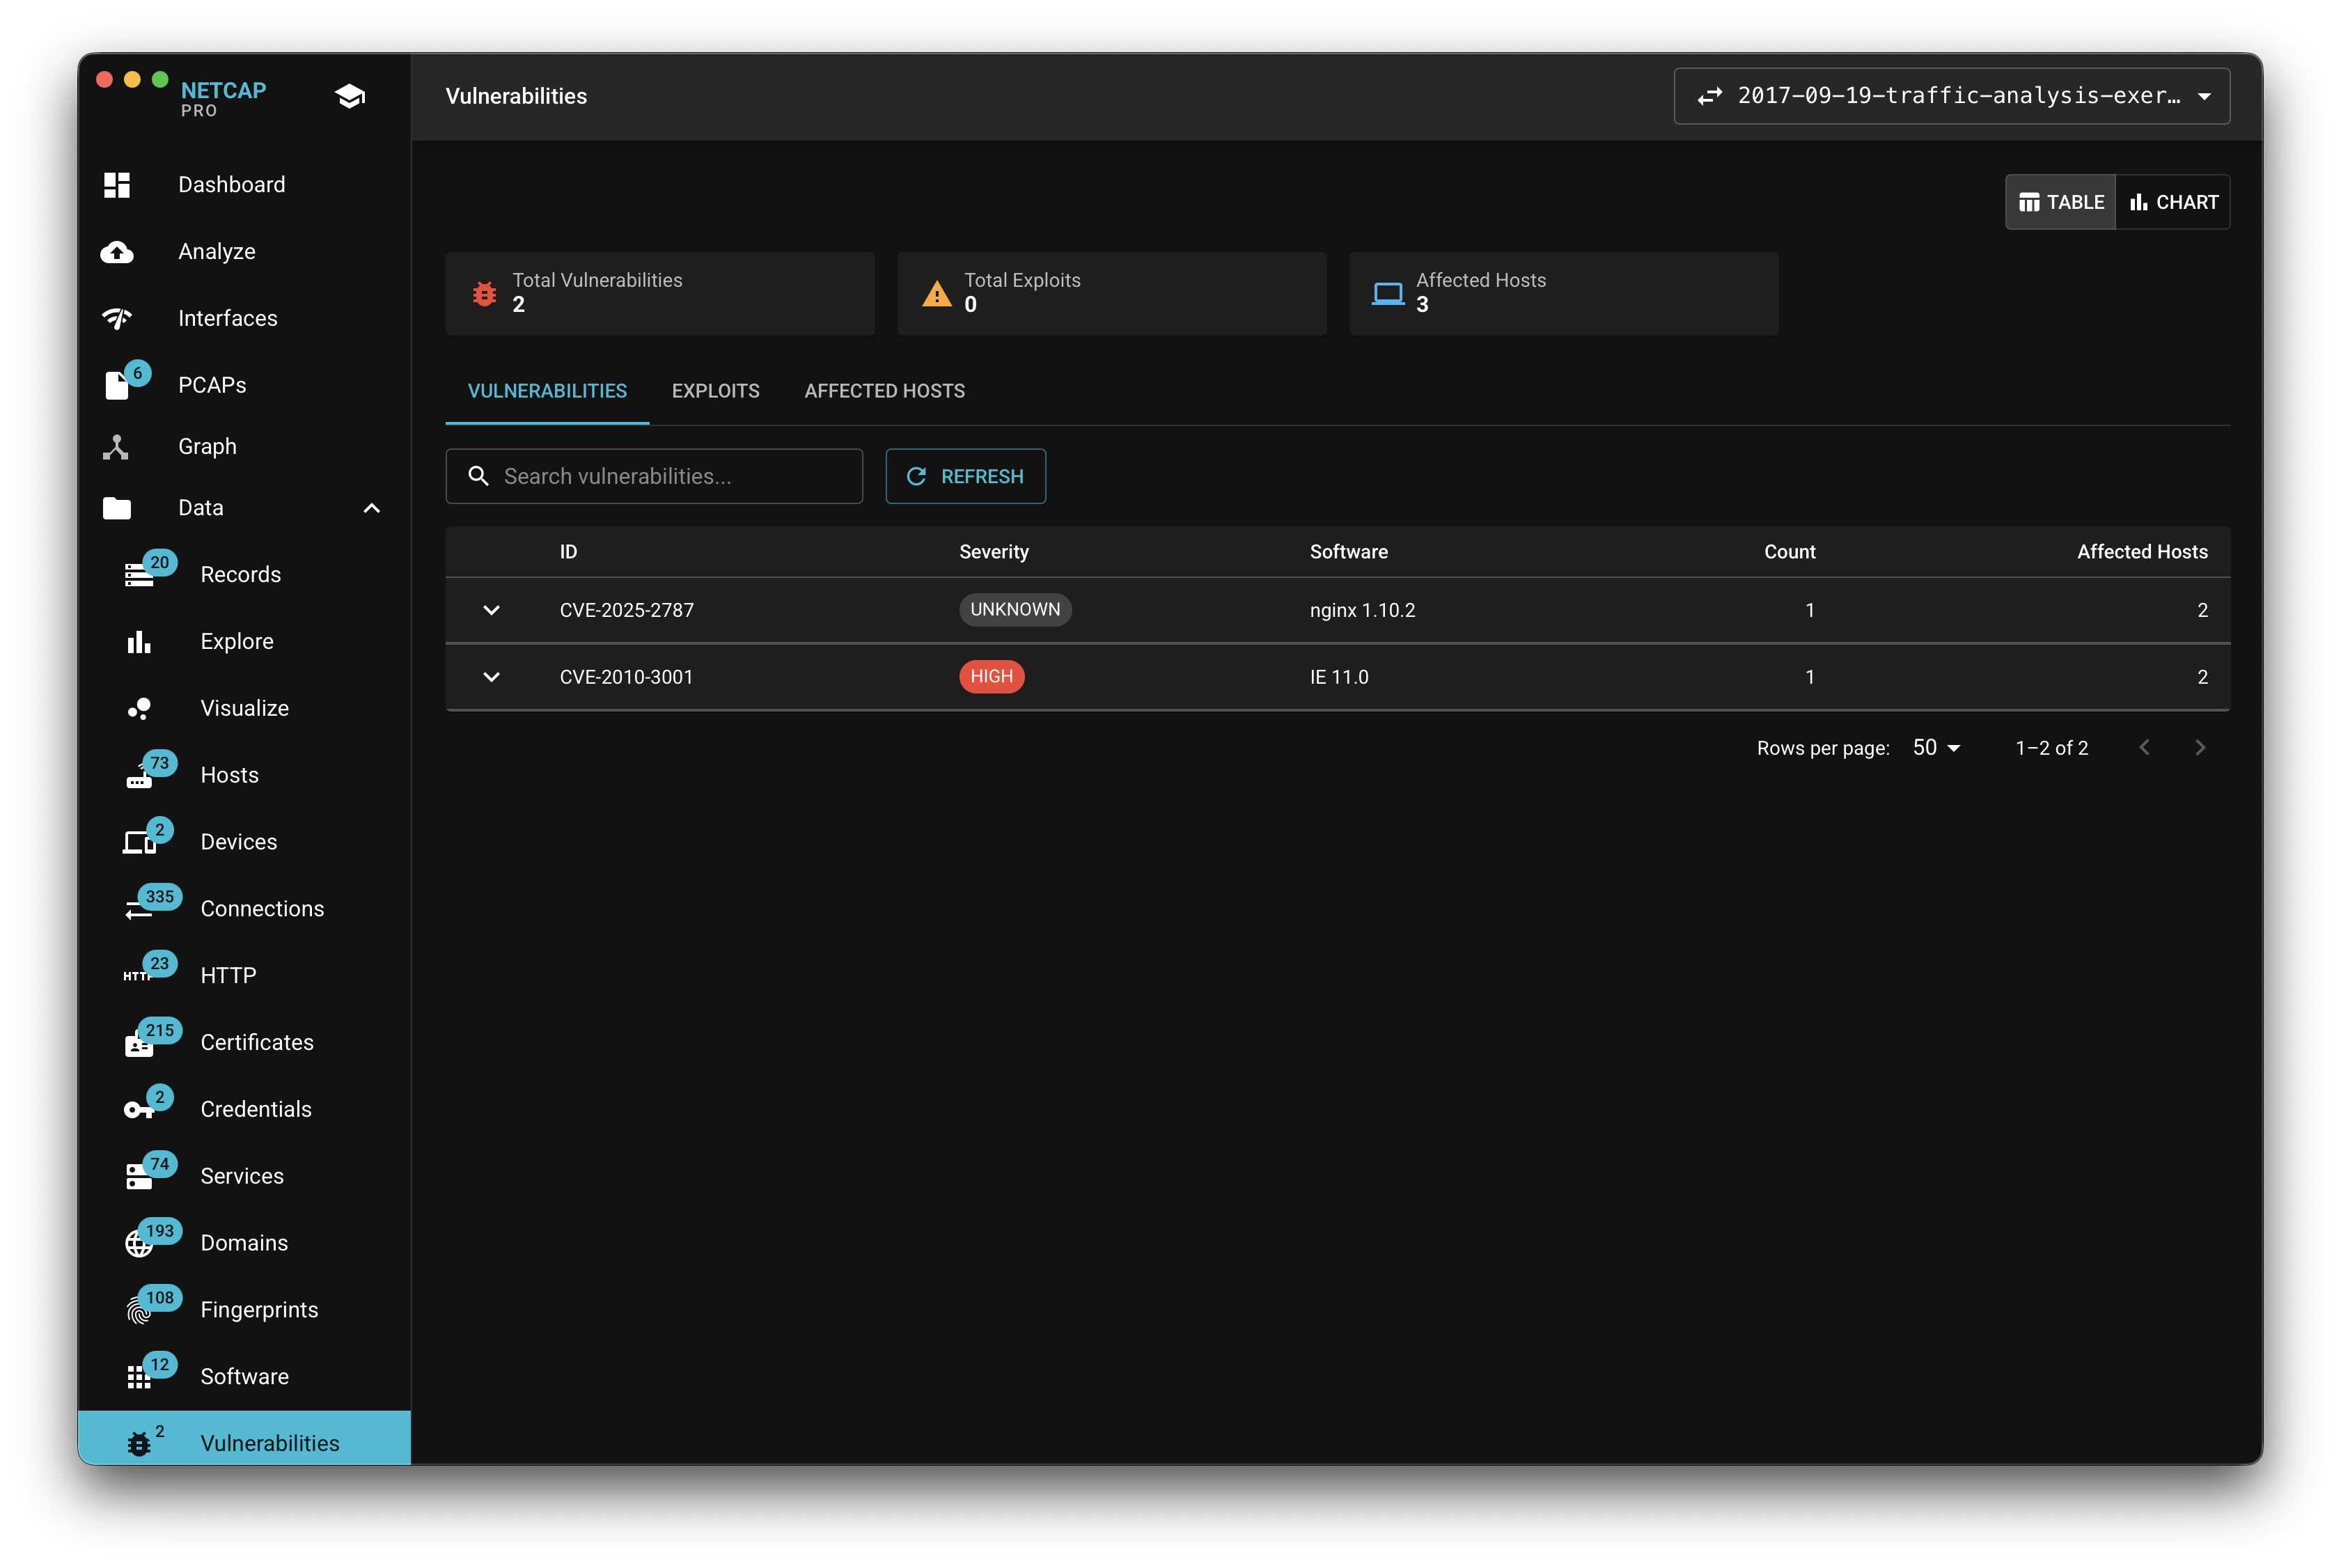Click the Total Exploits card label
This screenshot has height=1568, width=2341.
pos(1022,280)
